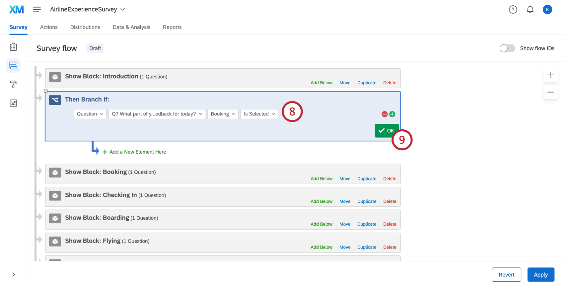The image size is (564, 282).
Task: Switch to the Distributions tab
Action: pyautogui.click(x=85, y=27)
